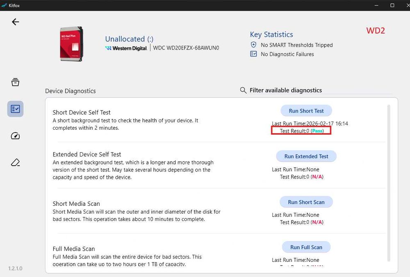Maximize the Kitfox window
The image size is (410, 277).
(392, 5)
